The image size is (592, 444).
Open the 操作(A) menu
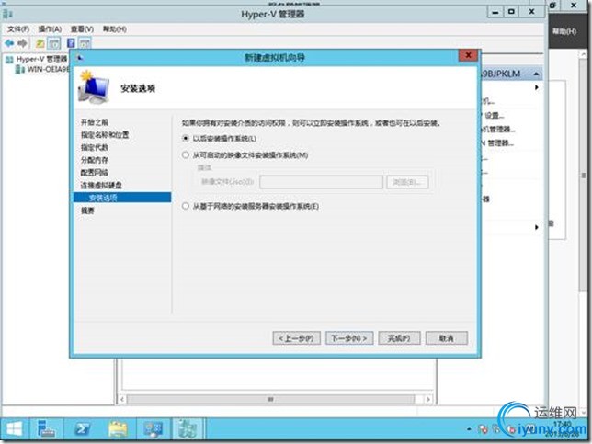click(x=50, y=29)
